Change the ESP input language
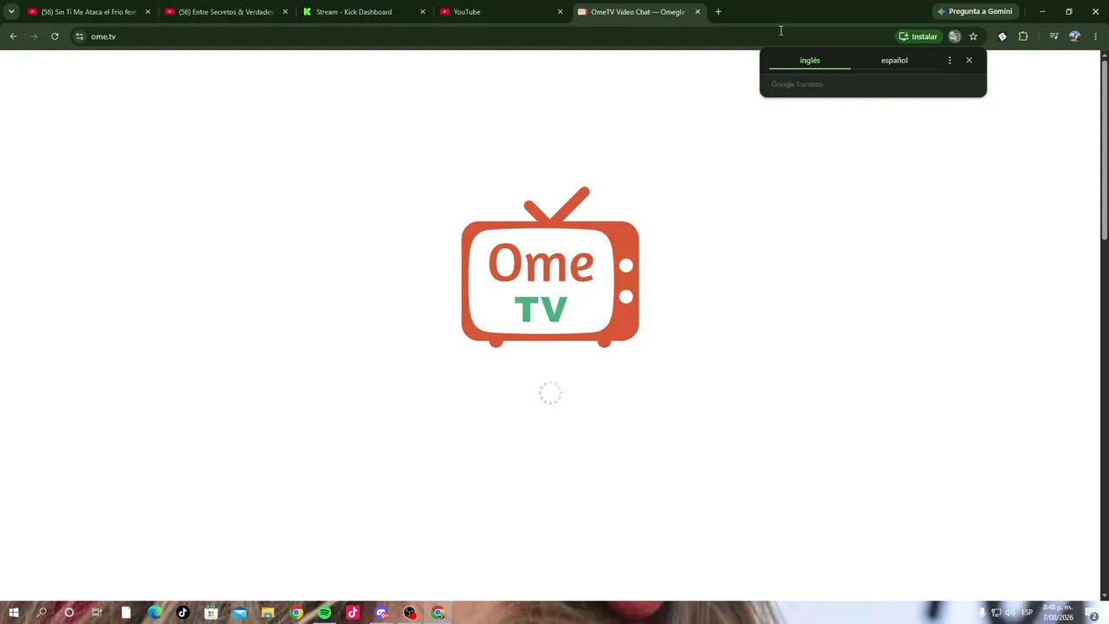The width and height of the screenshot is (1109, 624). (1027, 613)
